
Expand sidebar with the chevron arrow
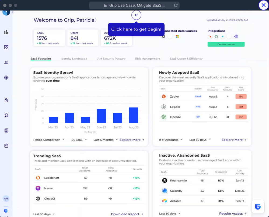tap(13, 12)
